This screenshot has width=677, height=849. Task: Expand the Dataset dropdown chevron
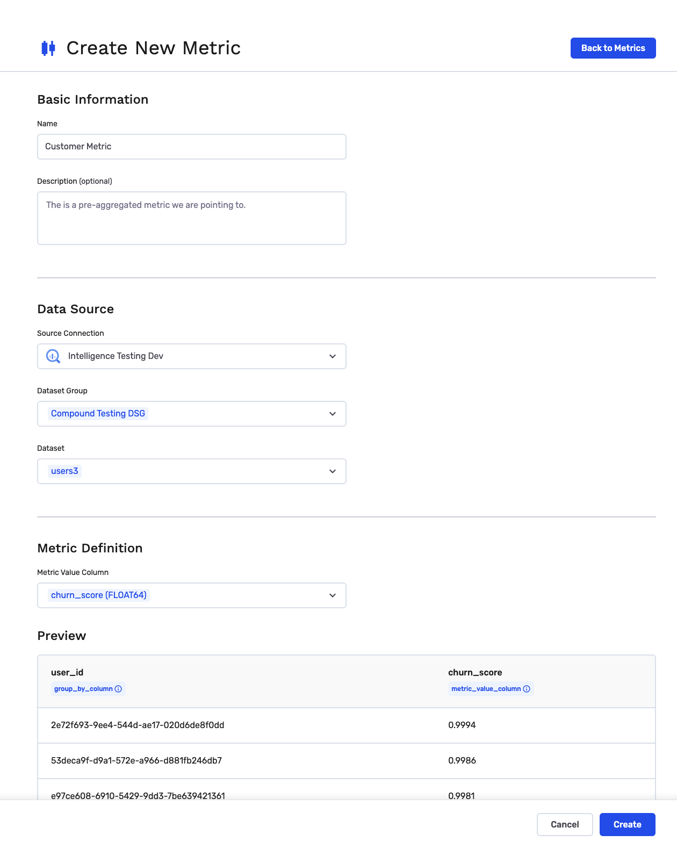(333, 471)
